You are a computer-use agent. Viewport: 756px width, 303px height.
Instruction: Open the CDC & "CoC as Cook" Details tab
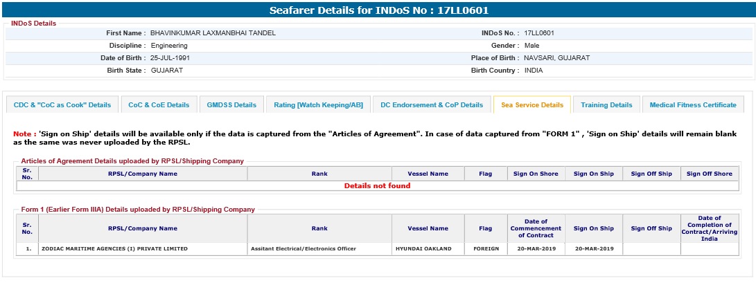[x=62, y=105]
